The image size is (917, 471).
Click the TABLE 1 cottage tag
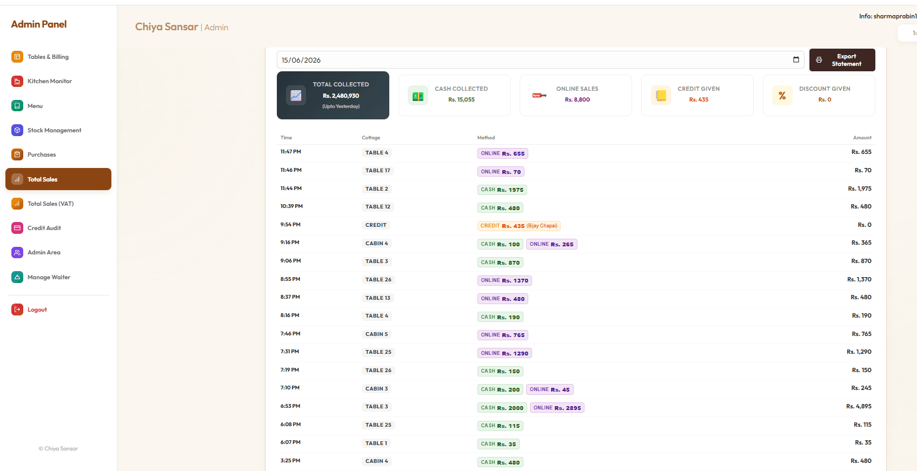tap(376, 443)
